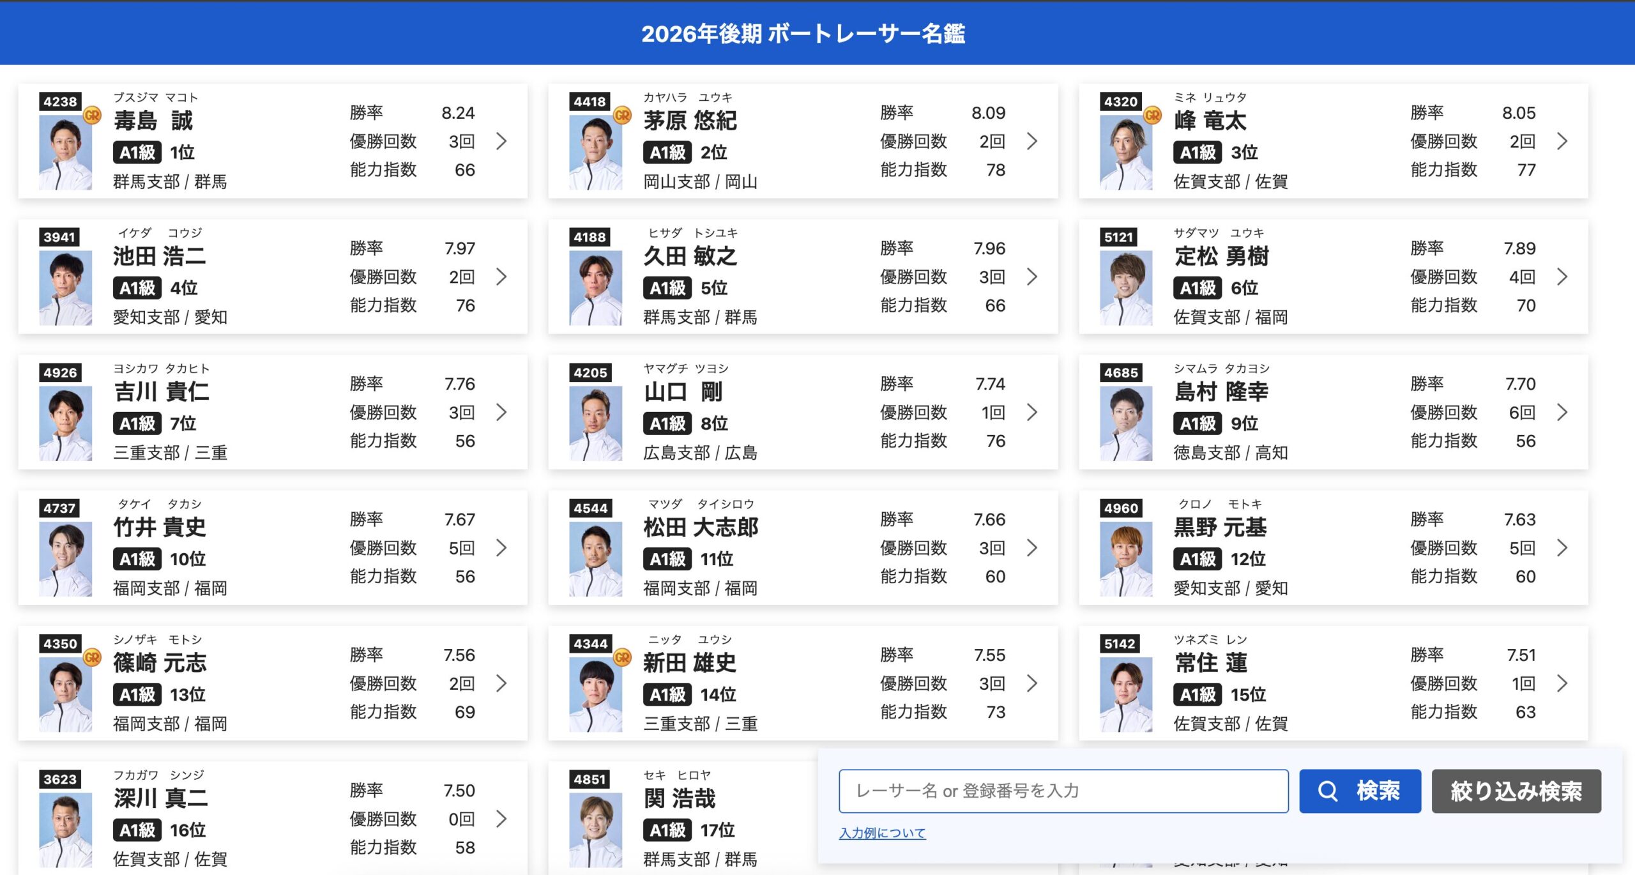Select the racer name 島村 隆幸
The height and width of the screenshot is (875, 1635).
point(1221,392)
